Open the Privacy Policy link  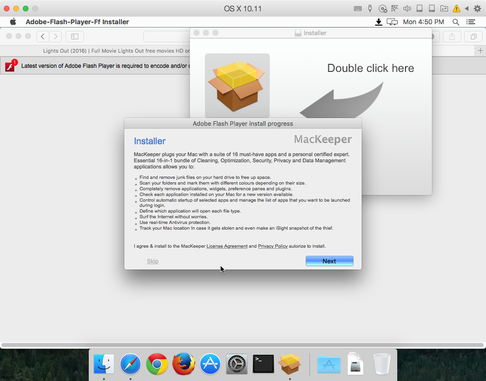[273, 246]
